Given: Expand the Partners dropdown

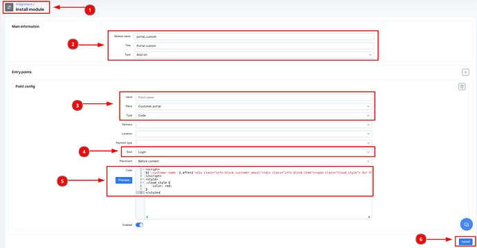Looking at the screenshot, I should tap(254, 125).
